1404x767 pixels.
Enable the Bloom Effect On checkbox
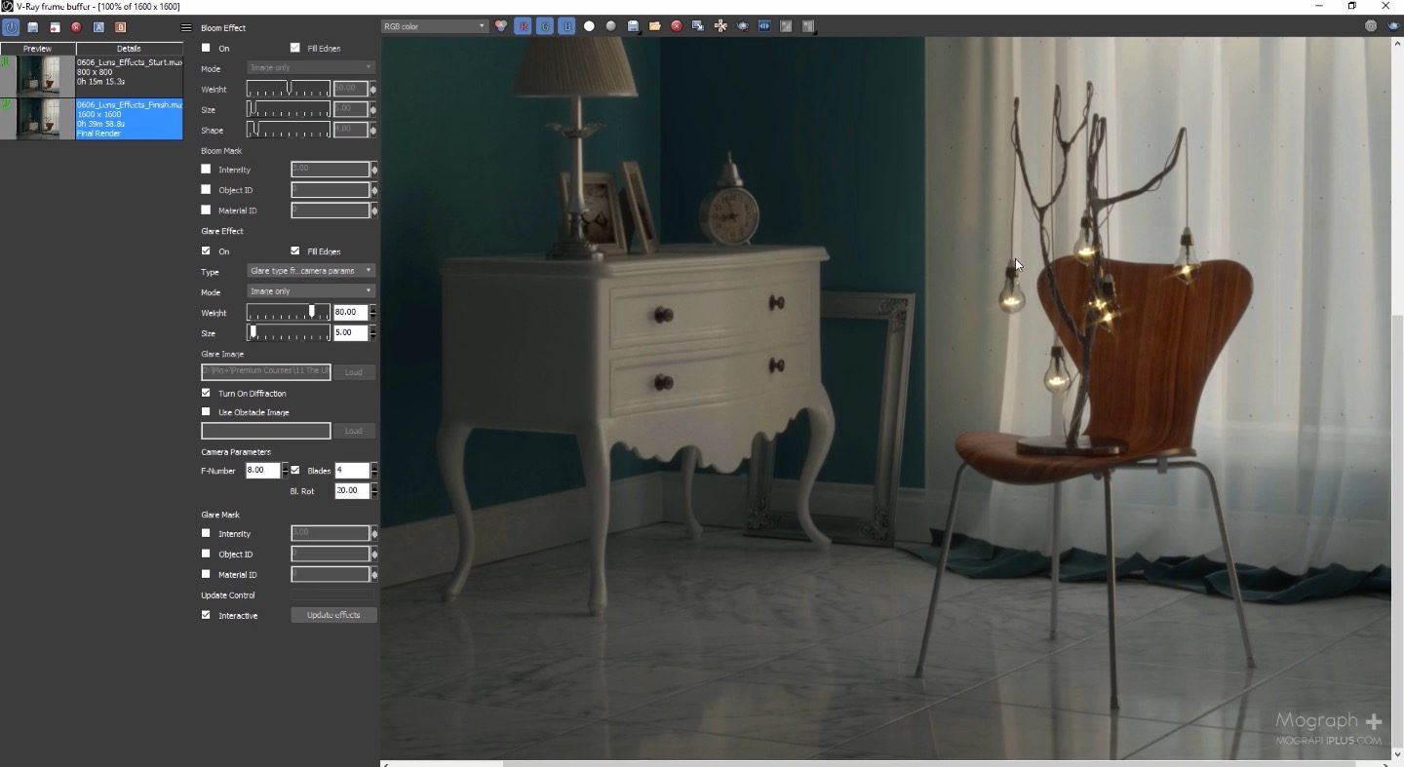tap(206, 48)
